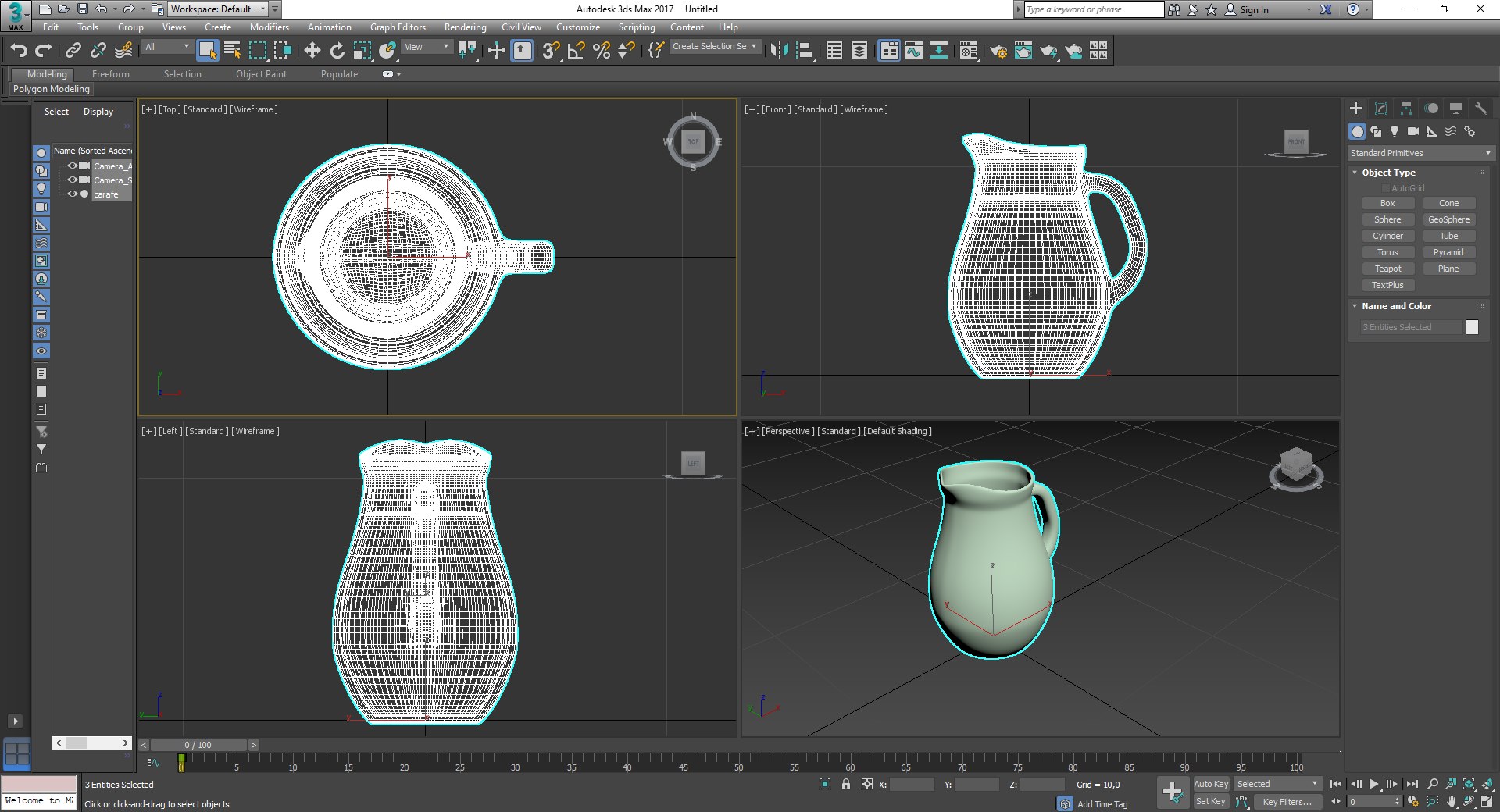
Task: Toggle the 3D Snaps button
Action: point(551,51)
